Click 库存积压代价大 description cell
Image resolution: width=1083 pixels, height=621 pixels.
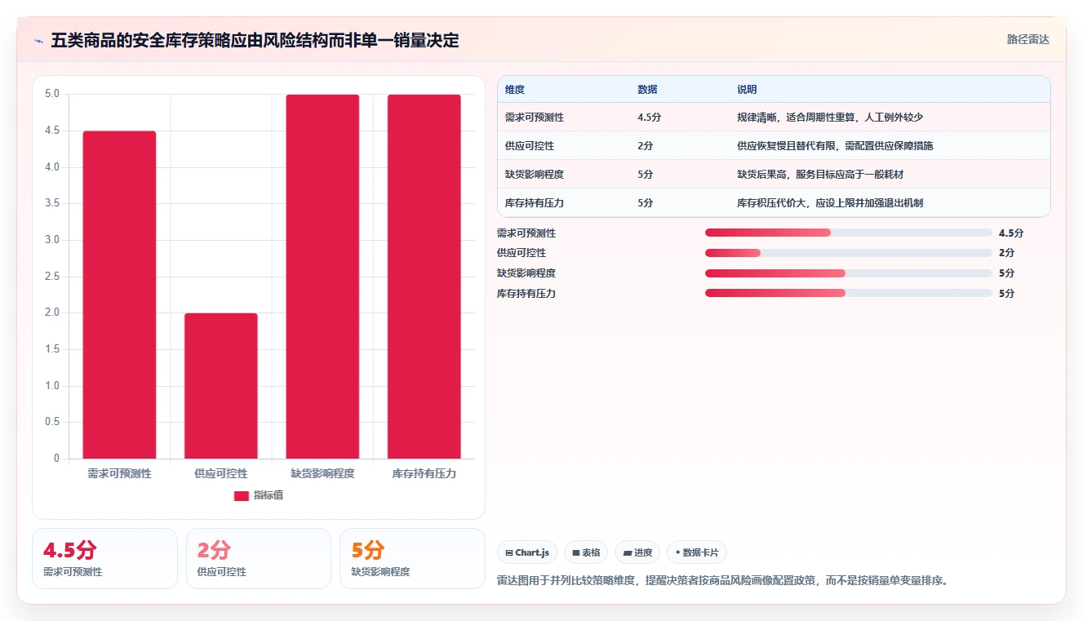(830, 203)
